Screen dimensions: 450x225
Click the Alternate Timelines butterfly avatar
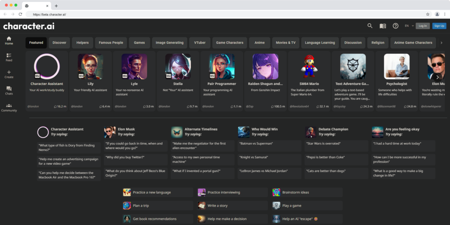click(177, 132)
